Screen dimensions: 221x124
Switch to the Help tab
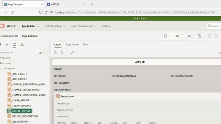pyautogui.click(x=85, y=44)
